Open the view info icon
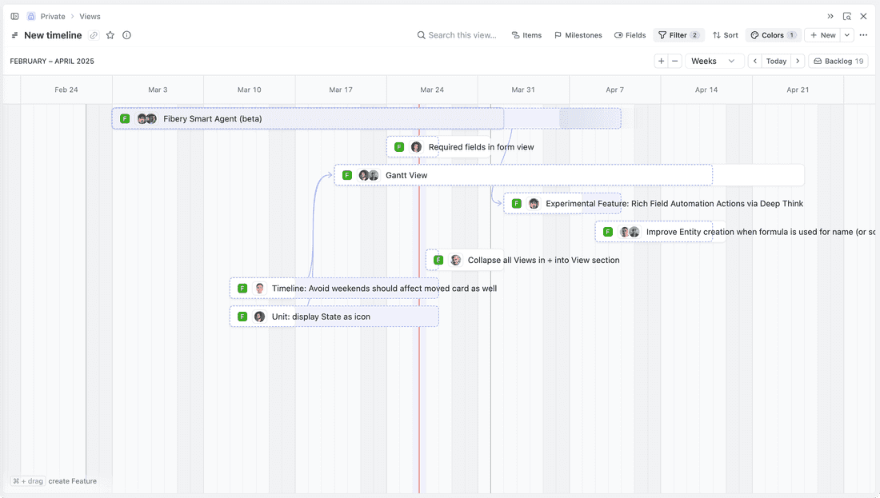The image size is (880, 498). [126, 34]
